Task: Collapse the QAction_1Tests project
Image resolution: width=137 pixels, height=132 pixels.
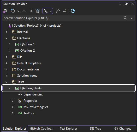Action: tap(9, 88)
